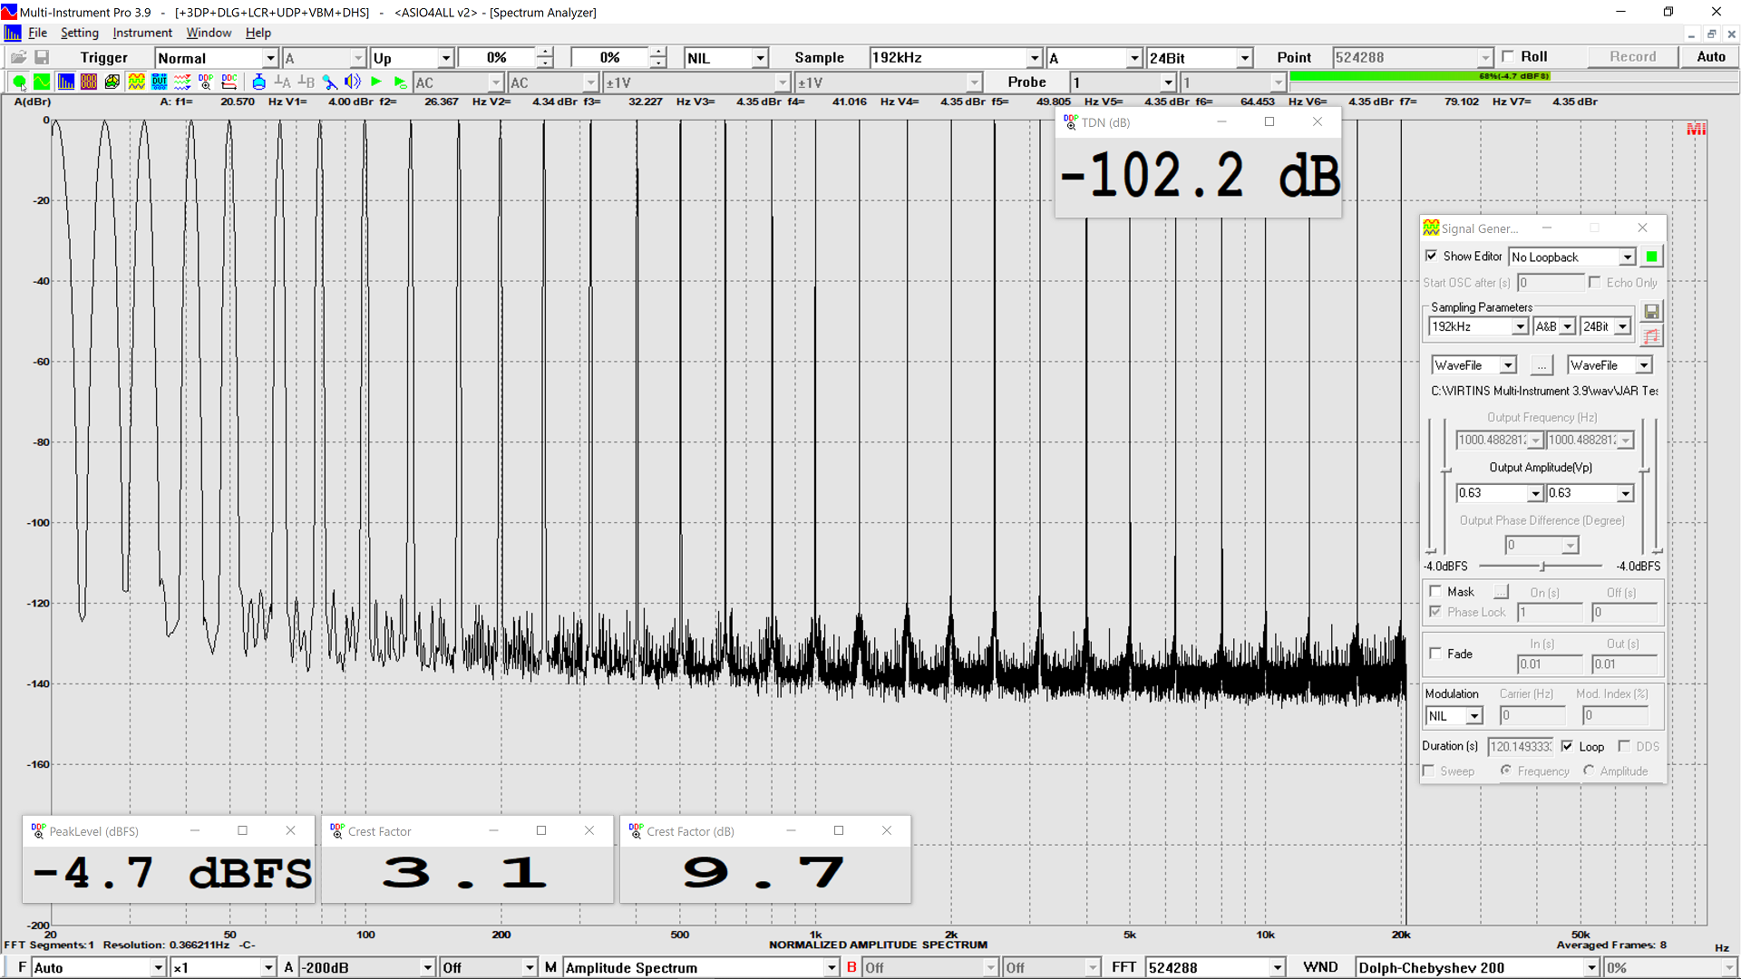This screenshot has height=979, width=1741.
Task: Open the Window menu
Action: pos(209,33)
